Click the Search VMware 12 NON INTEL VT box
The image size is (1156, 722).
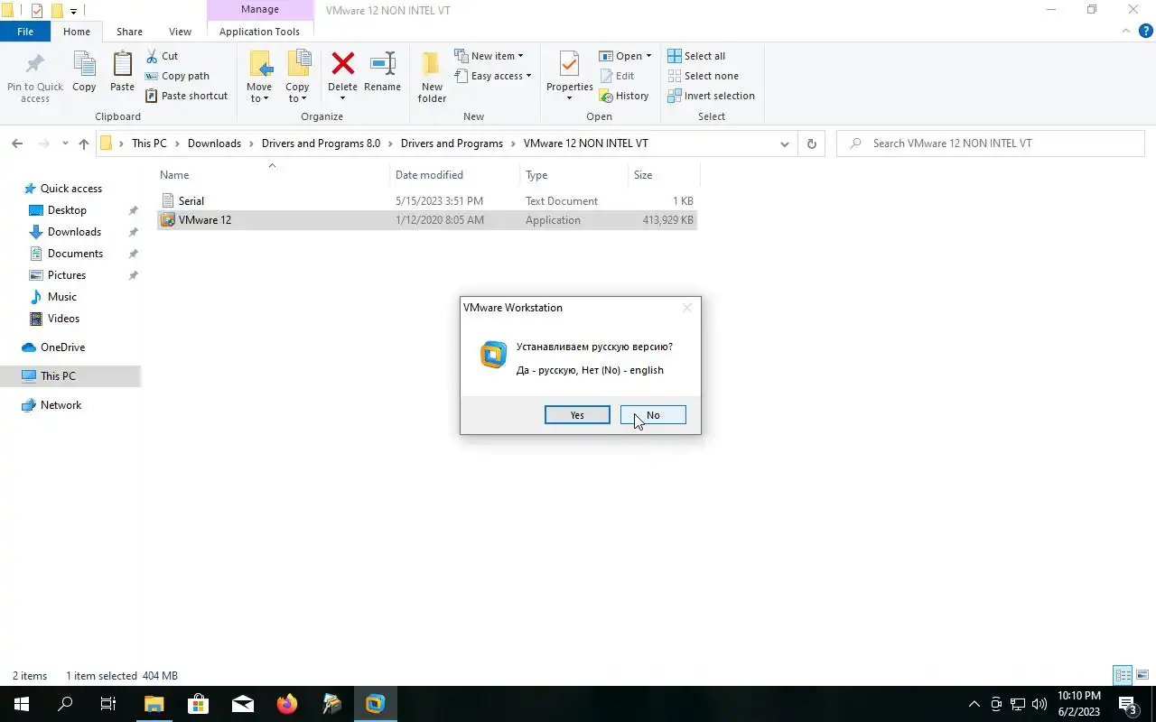pos(991,143)
